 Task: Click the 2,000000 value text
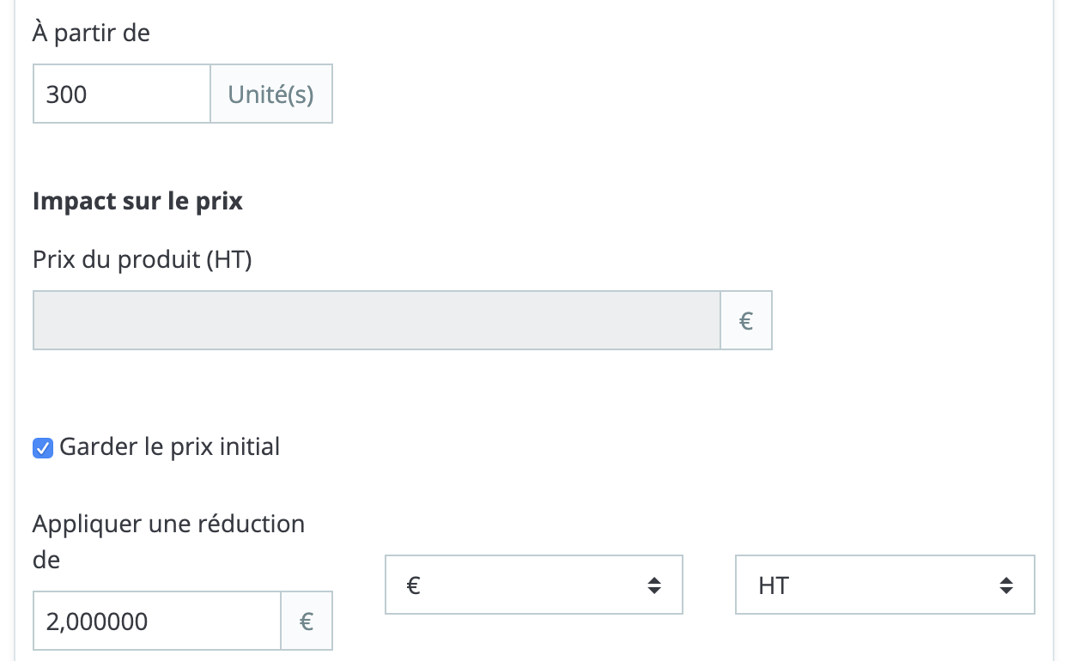[x=97, y=621]
